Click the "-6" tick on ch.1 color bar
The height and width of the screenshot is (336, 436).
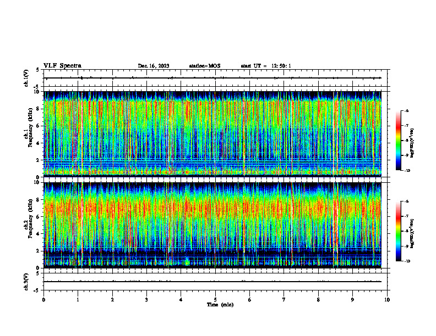tap(406, 111)
